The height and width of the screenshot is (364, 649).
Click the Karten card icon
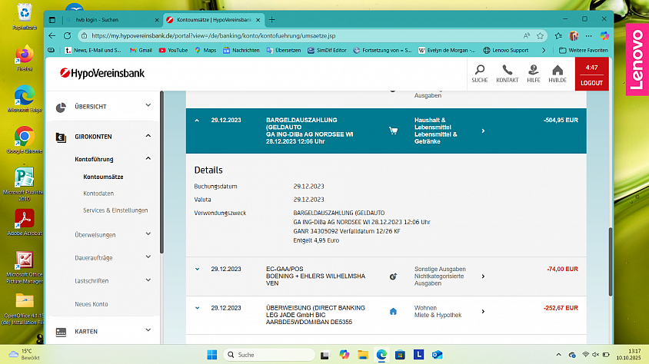(61, 332)
